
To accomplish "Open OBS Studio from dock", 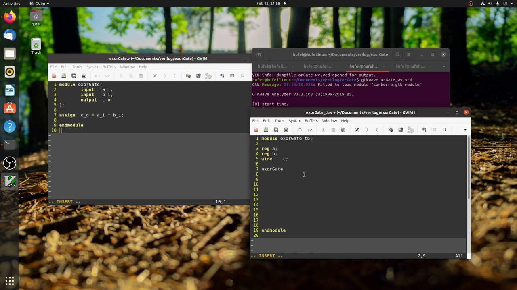I will [x=10, y=163].
